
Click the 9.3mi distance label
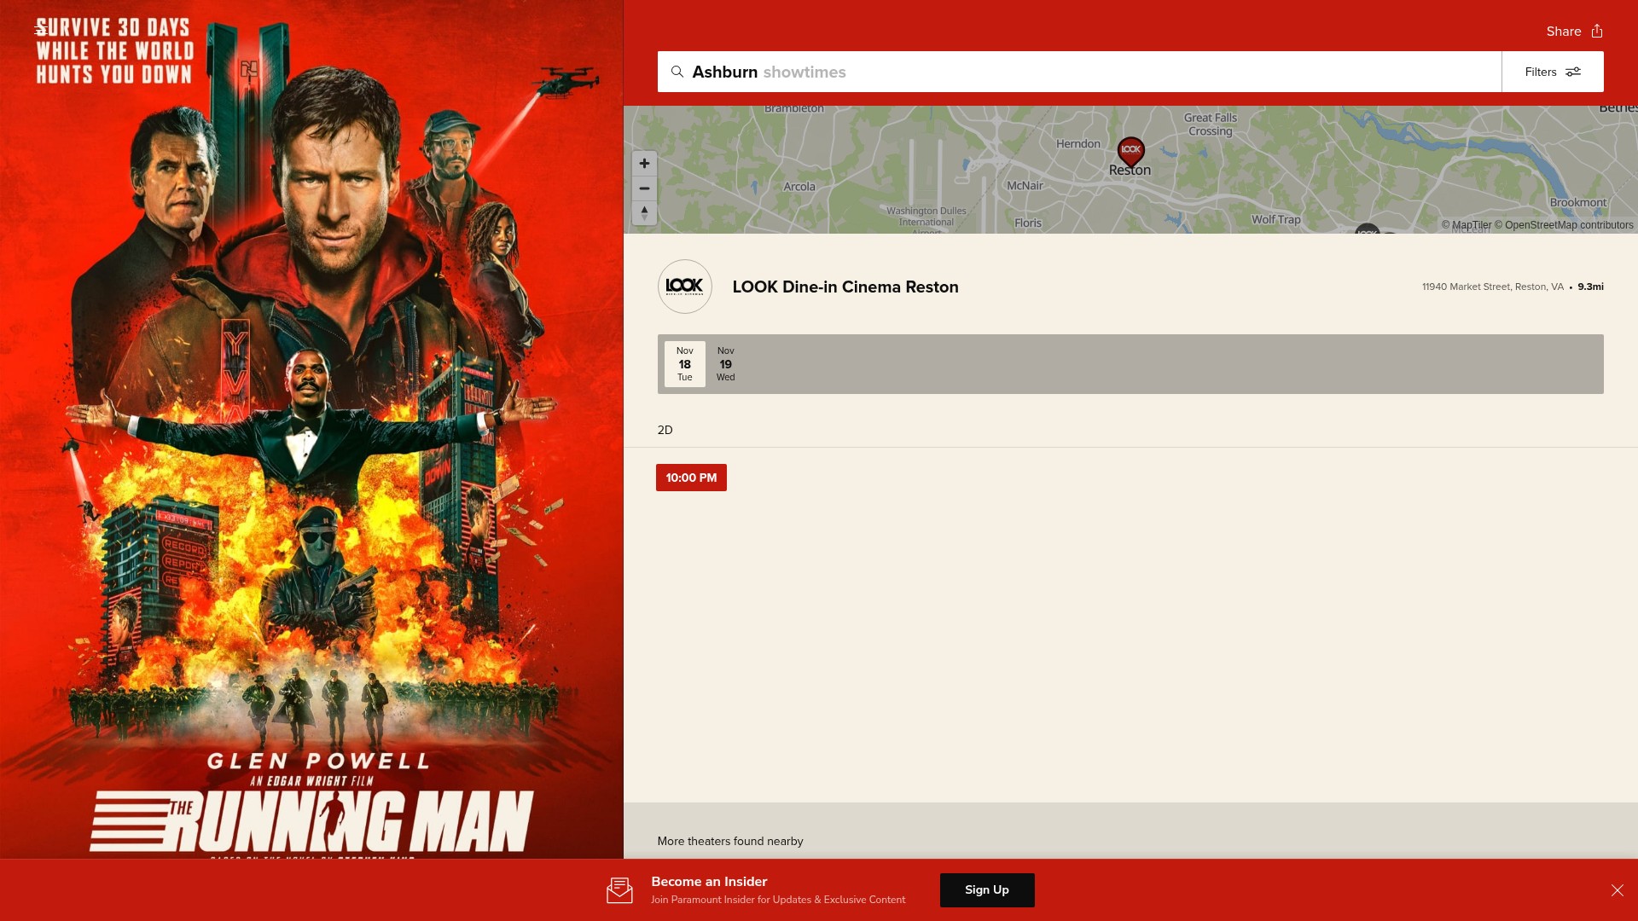tap(1590, 287)
